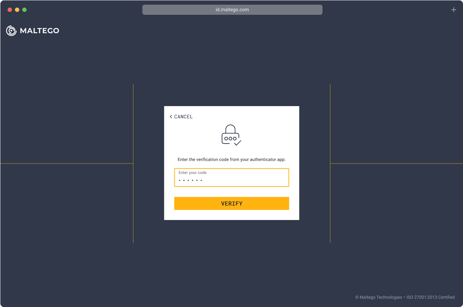Open a new tab with plus icon

(x=454, y=10)
